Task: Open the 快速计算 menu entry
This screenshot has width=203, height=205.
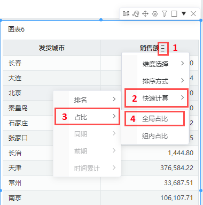Action: pyautogui.click(x=156, y=98)
